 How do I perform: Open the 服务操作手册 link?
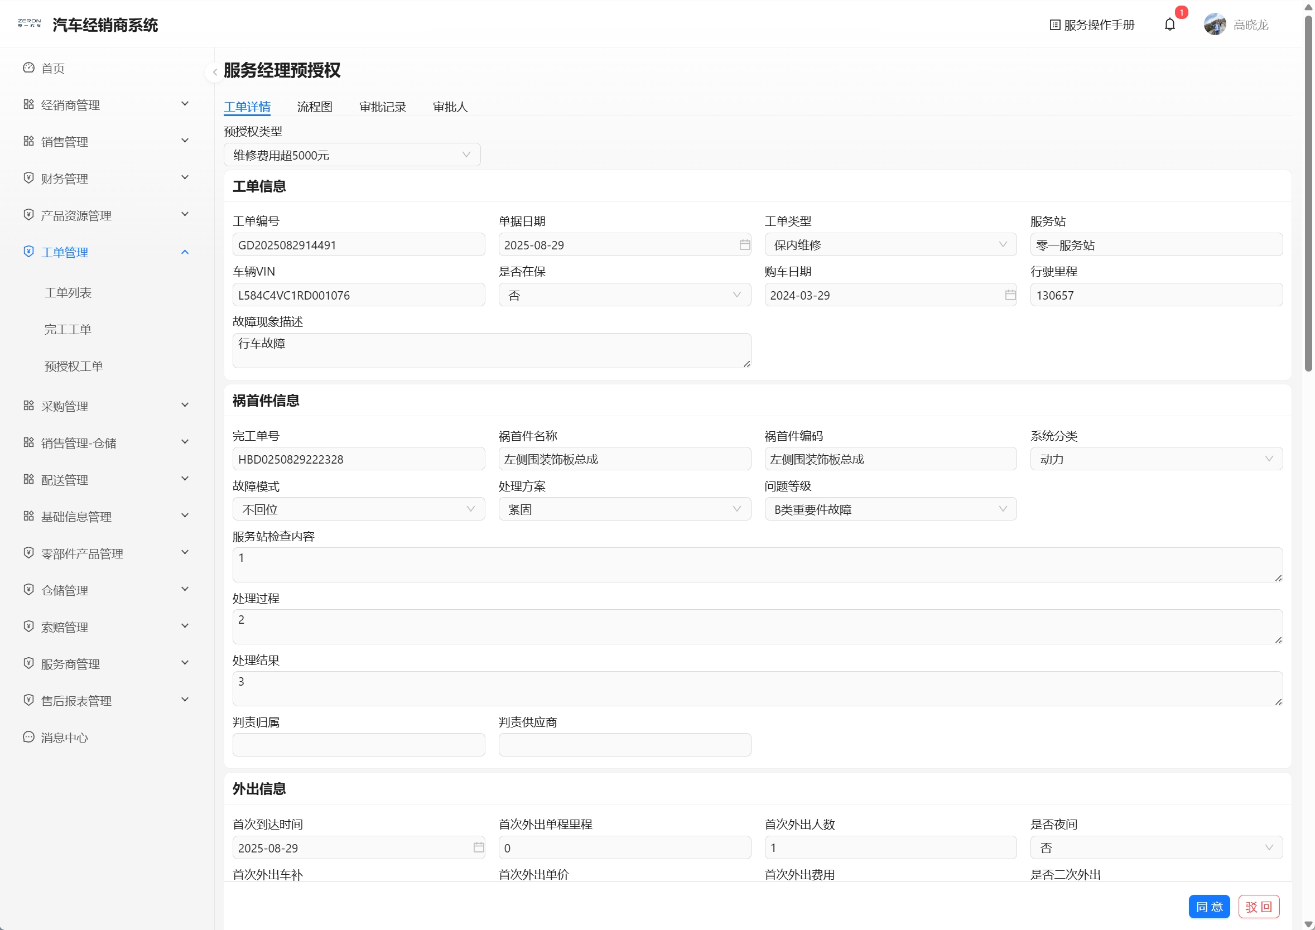pos(1092,25)
